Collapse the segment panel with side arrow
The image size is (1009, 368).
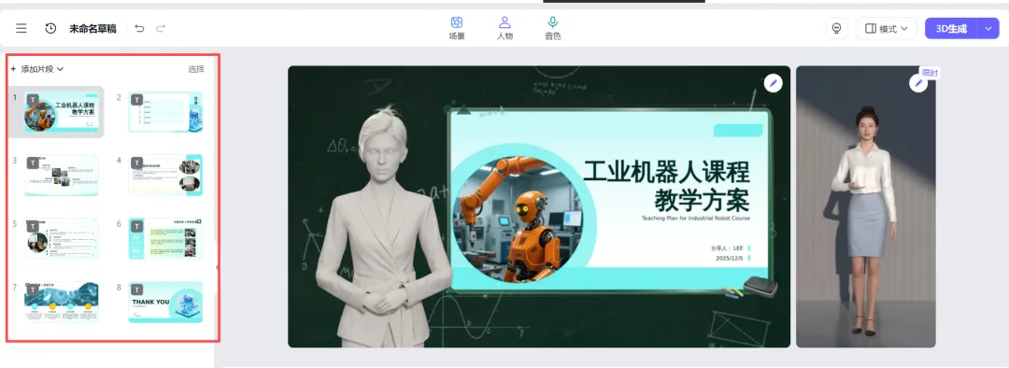[x=217, y=268]
